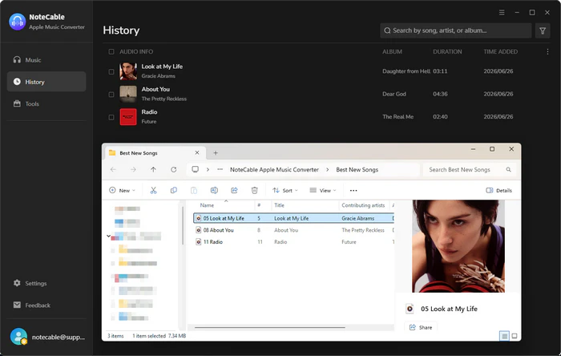Open the three-dot column options in History
The width and height of the screenshot is (561, 356).
[x=547, y=52]
